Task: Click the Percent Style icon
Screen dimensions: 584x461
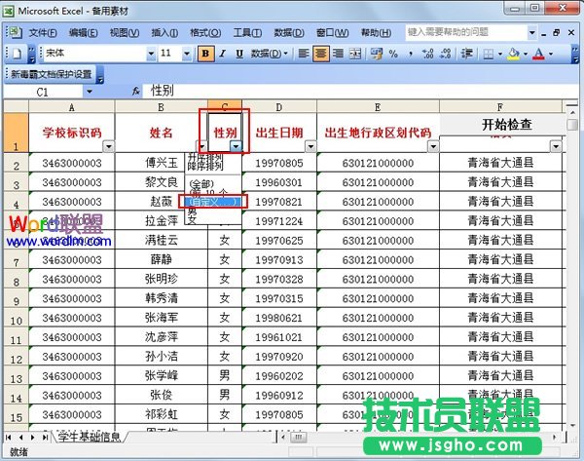Action: click(x=391, y=54)
